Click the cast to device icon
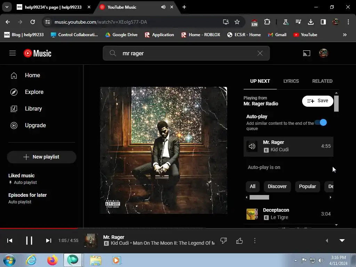 tap(306, 53)
